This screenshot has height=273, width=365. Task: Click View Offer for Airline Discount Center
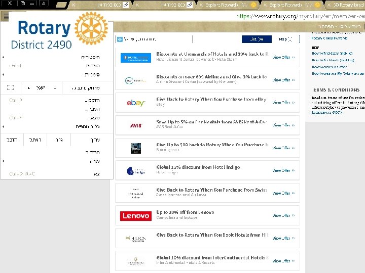tap(283, 80)
